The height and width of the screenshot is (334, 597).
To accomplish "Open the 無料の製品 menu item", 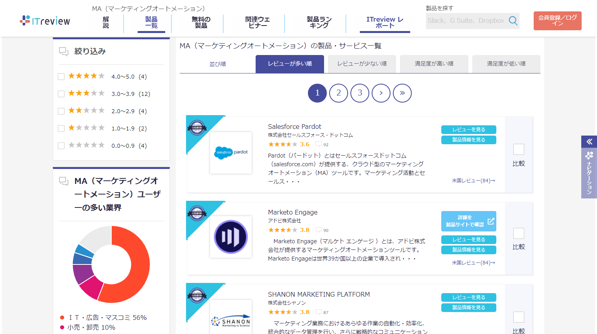I will coord(201,22).
